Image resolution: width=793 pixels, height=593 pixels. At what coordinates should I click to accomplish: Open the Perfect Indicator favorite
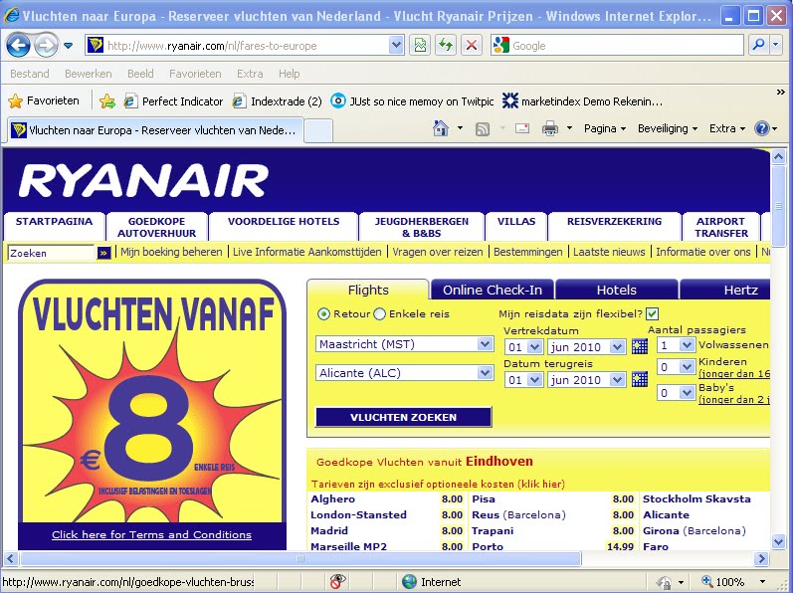point(173,101)
